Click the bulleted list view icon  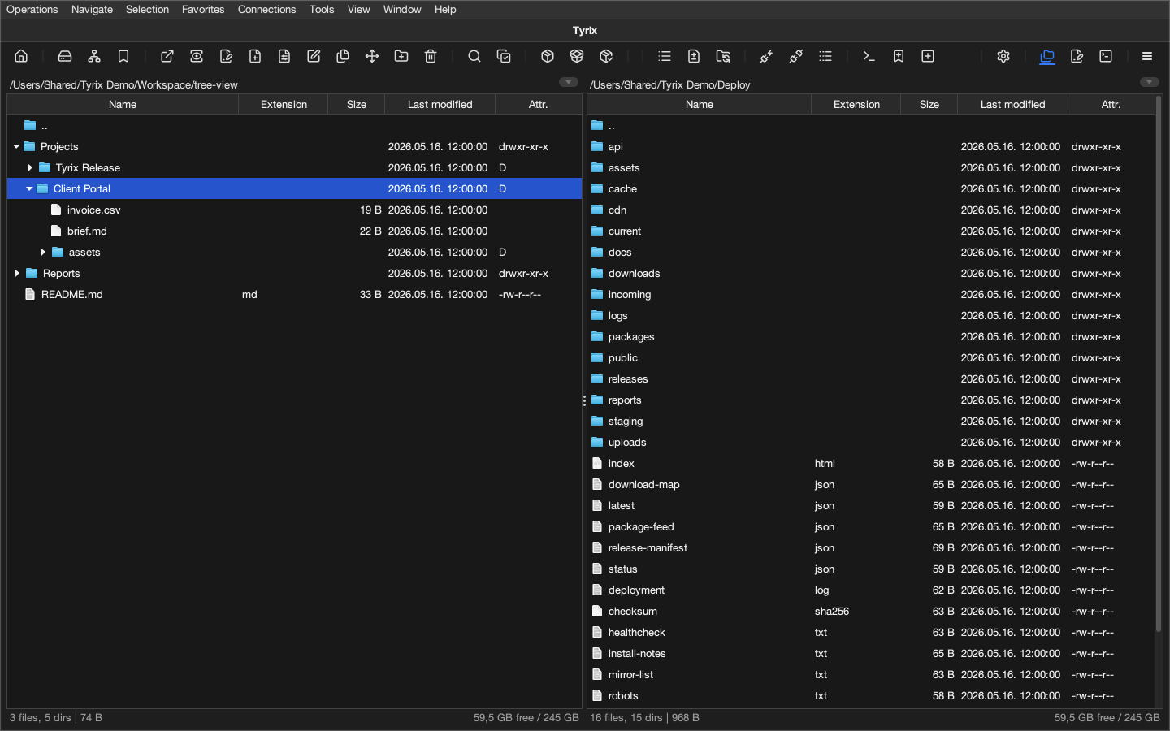tap(665, 56)
